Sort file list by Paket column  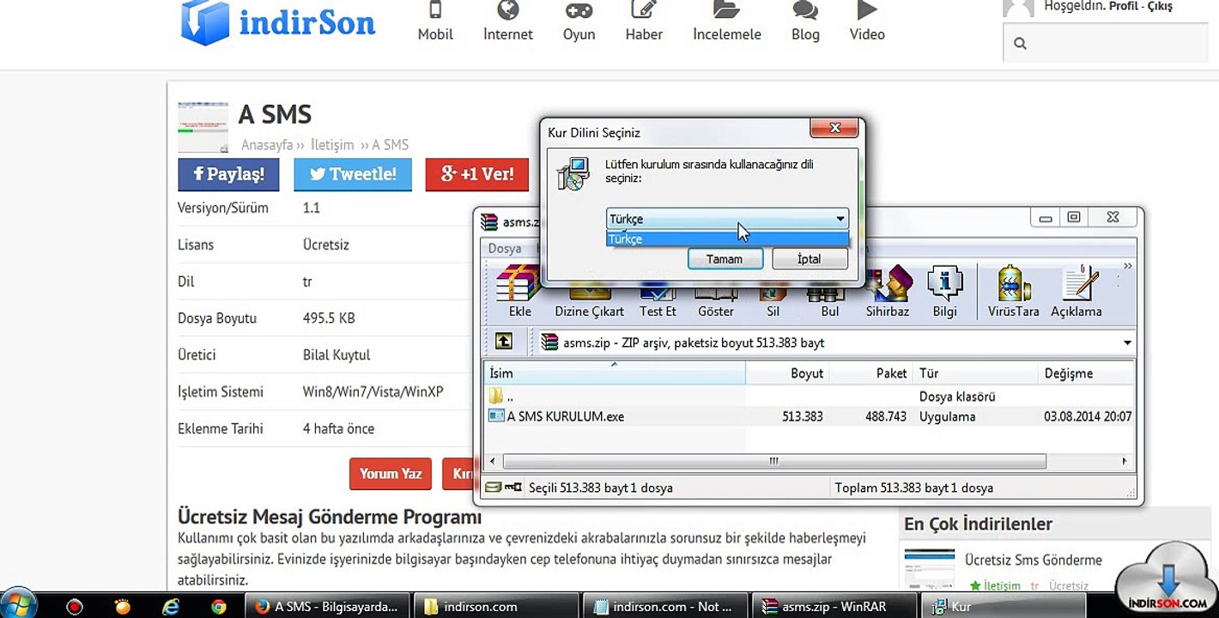(x=871, y=373)
